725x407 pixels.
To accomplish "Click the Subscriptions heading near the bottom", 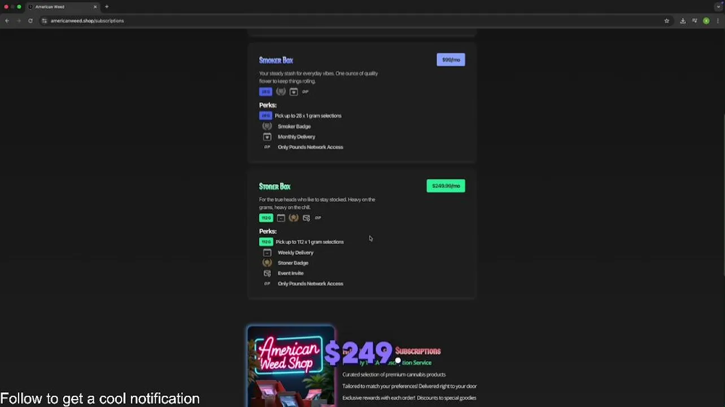I will pyautogui.click(x=418, y=351).
